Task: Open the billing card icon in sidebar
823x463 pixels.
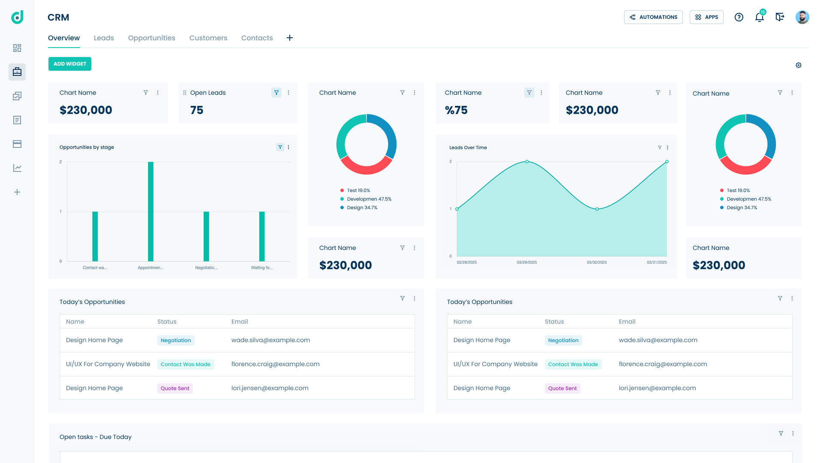Action: coord(17,144)
